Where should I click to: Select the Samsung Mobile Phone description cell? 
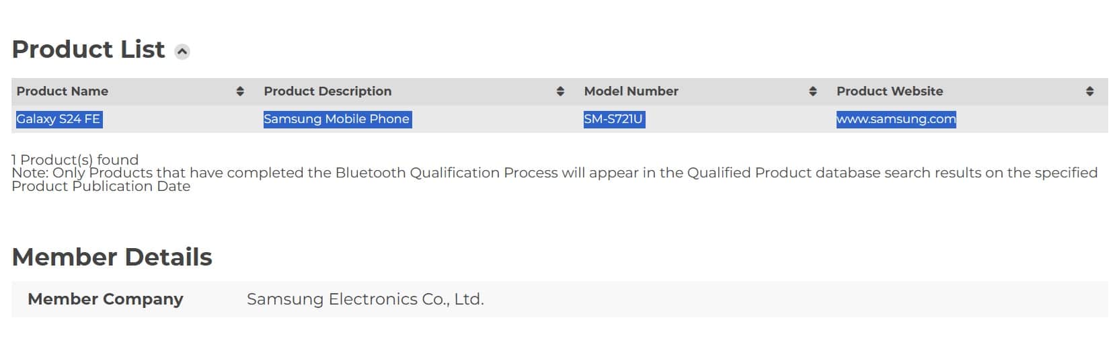tap(337, 119)
